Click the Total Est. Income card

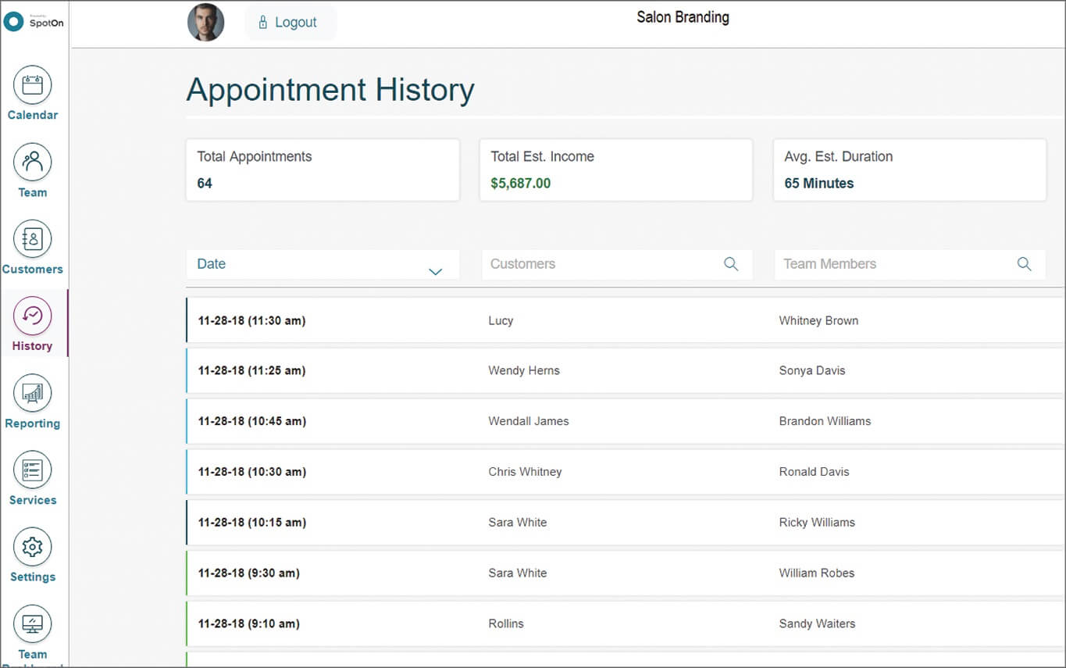tap(615, 170)
